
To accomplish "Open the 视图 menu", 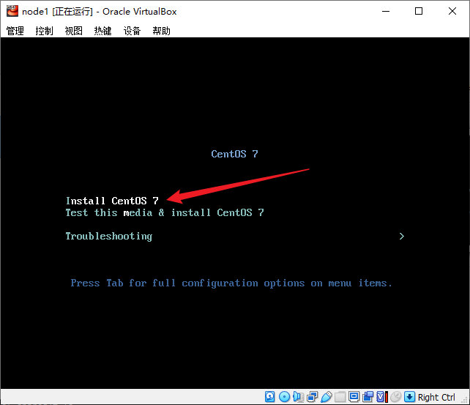I will 73,31.
